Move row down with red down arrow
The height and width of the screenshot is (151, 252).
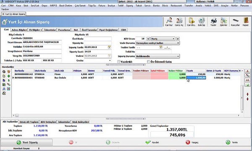[247, 99]
